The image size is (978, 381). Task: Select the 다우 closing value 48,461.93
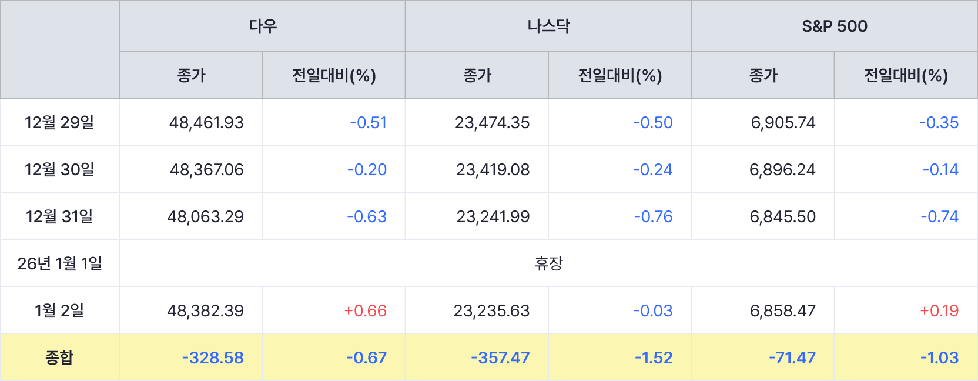pyautogui.click(x=206, y=122)
